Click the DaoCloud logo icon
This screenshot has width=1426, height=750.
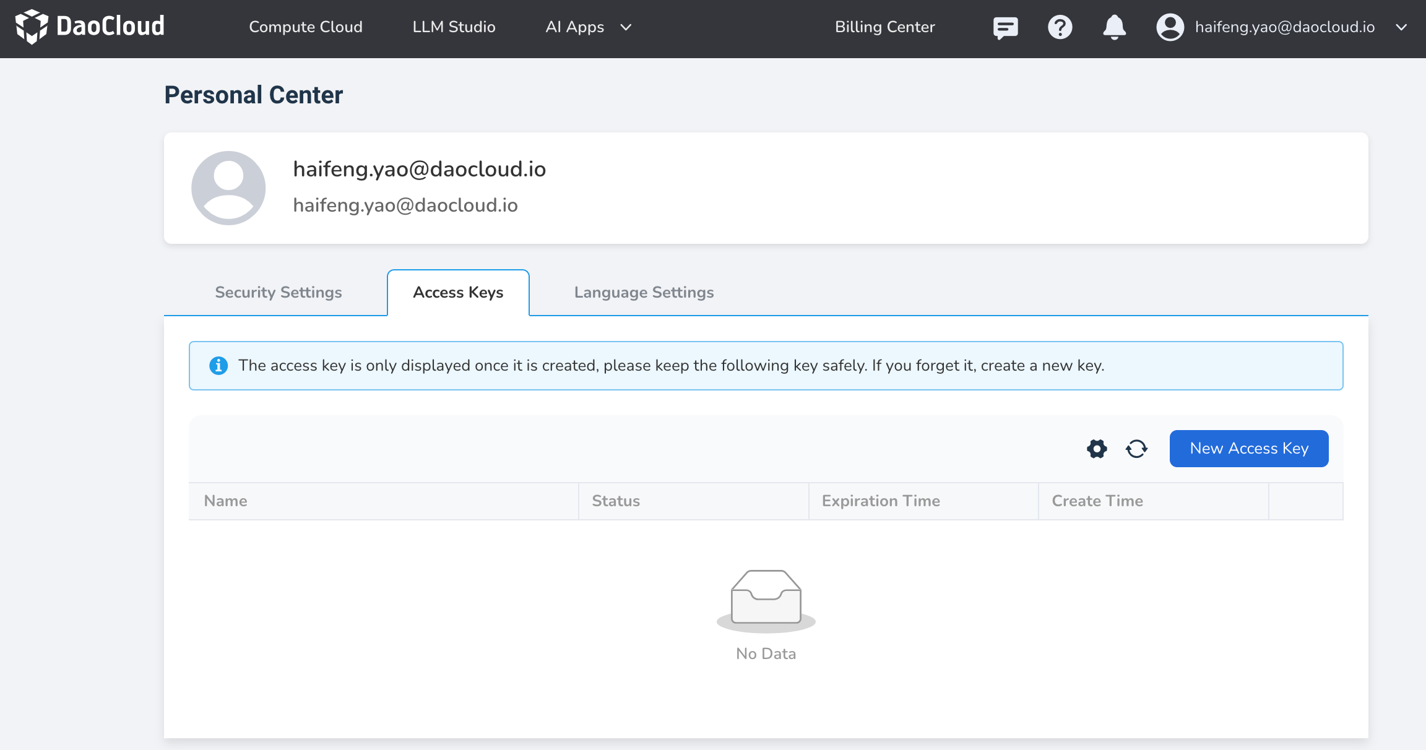pos(31,27)
